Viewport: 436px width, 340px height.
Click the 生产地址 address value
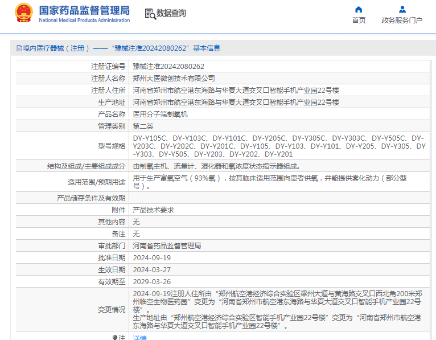236,103
